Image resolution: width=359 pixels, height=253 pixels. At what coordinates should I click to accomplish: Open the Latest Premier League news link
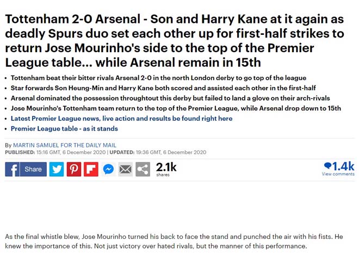(x=121, y=118)
